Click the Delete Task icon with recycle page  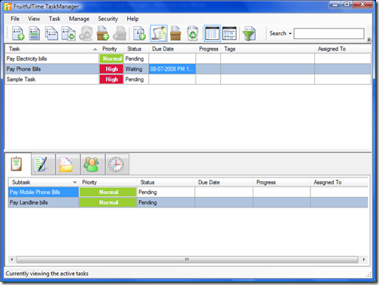(x=68, y=33)
